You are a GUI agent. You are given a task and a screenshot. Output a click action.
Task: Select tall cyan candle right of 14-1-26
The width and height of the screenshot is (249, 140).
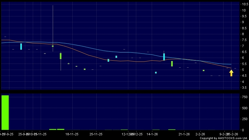pos(164,57)
